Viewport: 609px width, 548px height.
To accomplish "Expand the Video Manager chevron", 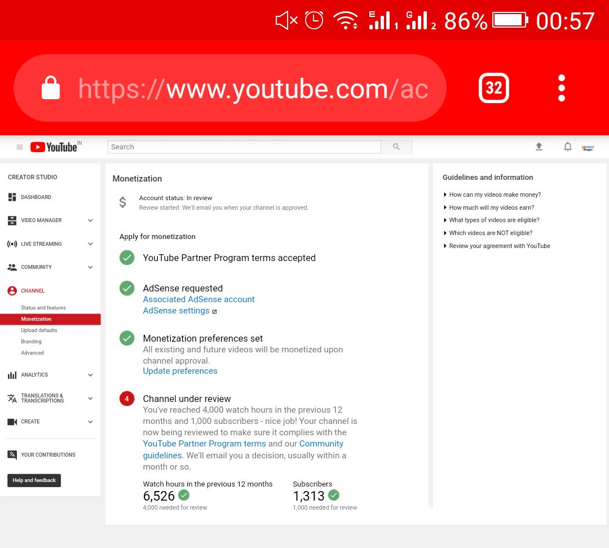I will click(x=90, y=220).
